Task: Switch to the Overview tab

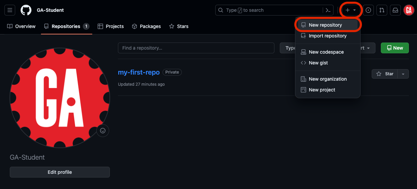Action: point(21,26)
